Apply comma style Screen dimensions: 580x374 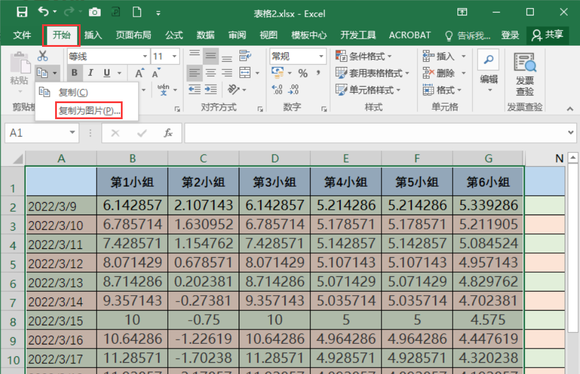click(x=318, y=73)
